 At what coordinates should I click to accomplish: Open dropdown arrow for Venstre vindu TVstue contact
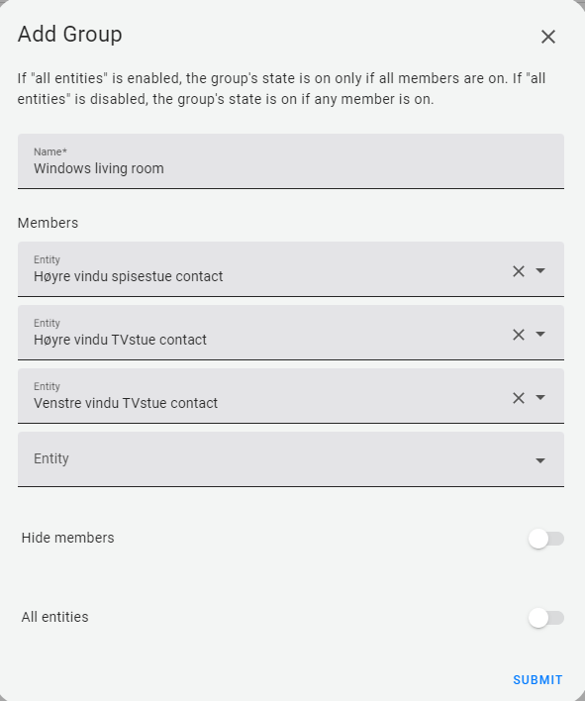point(540,398)
